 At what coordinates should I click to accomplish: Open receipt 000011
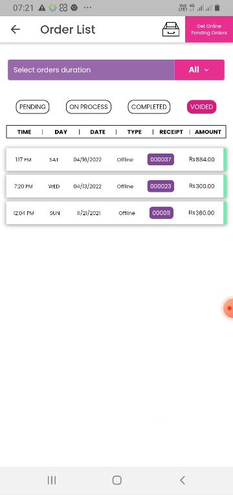tap(161, 213)
